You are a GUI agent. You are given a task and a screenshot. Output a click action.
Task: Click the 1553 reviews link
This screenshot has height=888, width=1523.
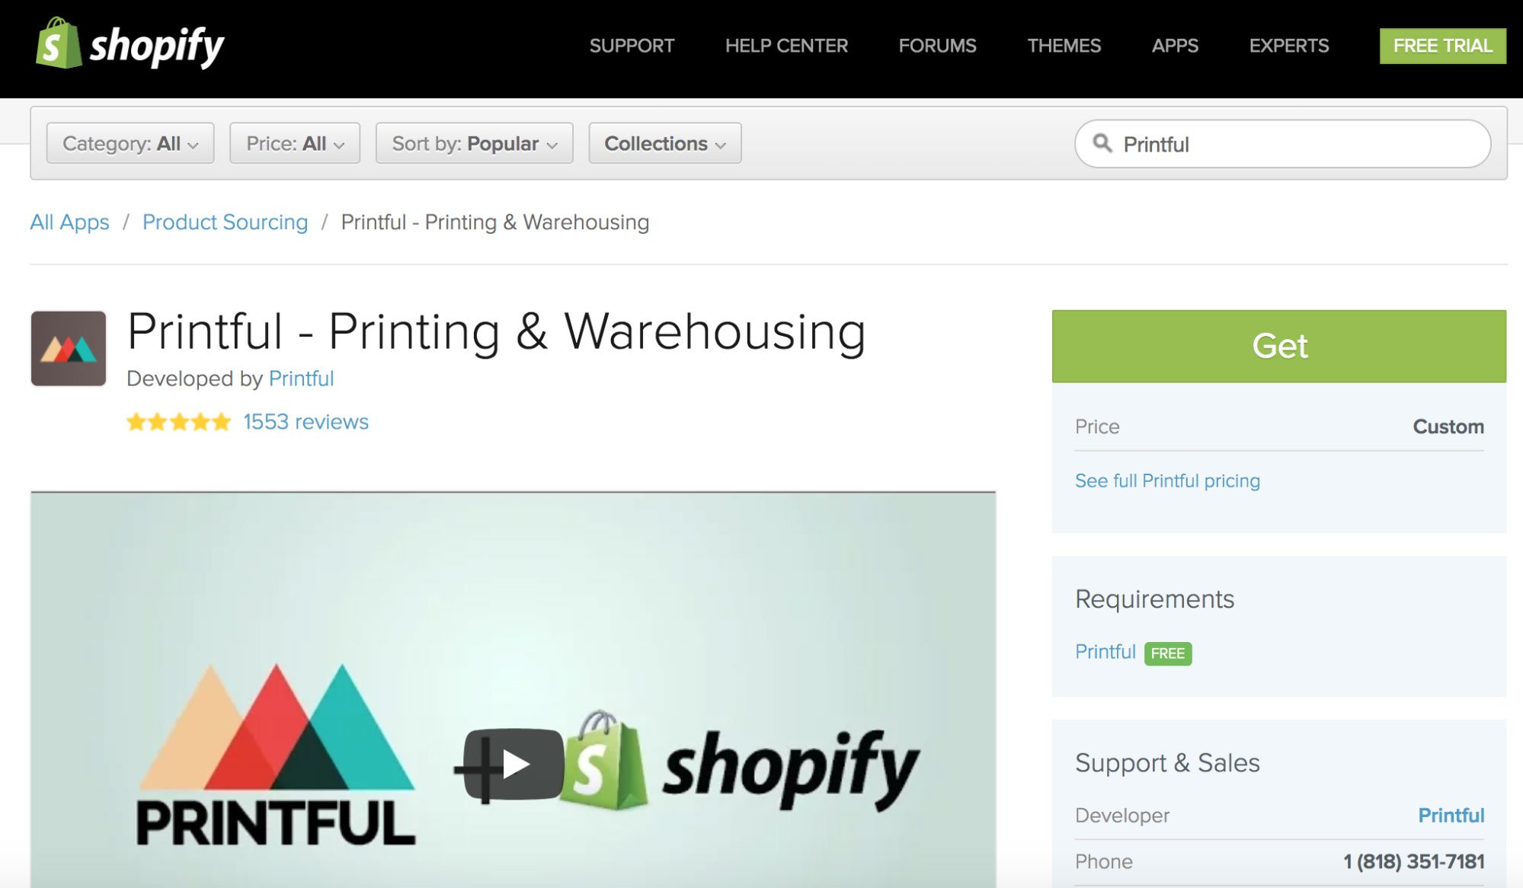point(306,420)
